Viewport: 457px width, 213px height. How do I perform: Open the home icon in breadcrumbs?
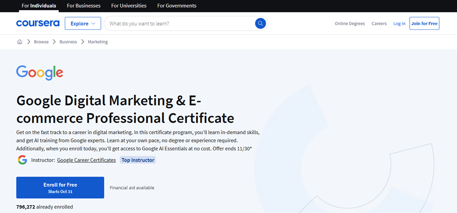point(20,42)
